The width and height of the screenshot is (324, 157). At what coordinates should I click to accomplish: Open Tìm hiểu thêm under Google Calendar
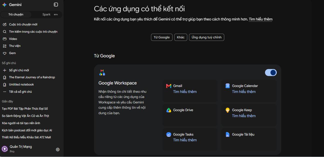tap(244, 92)
